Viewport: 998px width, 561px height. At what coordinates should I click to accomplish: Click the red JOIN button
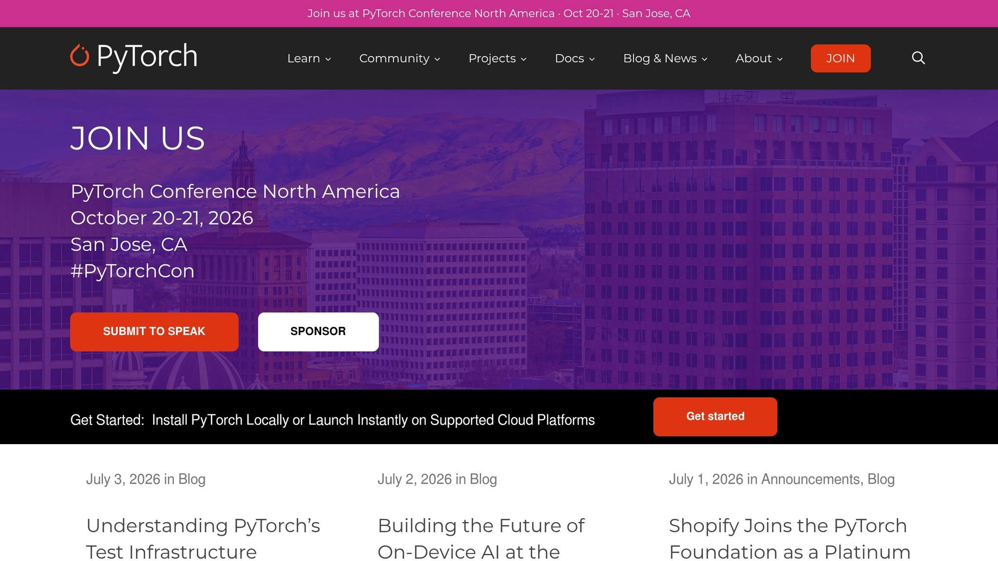click(x=841, y=58)
